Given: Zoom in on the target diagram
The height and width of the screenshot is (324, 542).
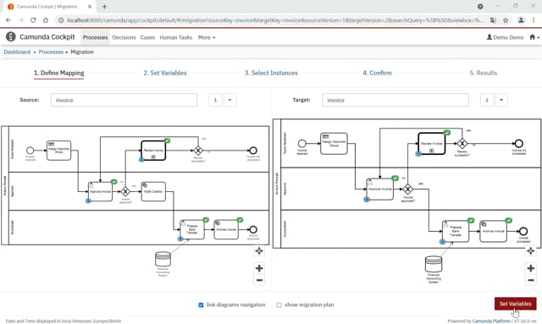Looking at the screenshot, I should tap(531, 268).
